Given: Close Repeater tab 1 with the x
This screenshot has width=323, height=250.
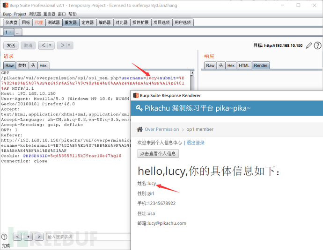Looking at the screenshot, I should [x=10, y=32].
